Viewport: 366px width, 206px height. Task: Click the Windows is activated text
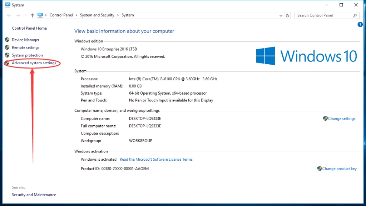(x=99, y=159)
